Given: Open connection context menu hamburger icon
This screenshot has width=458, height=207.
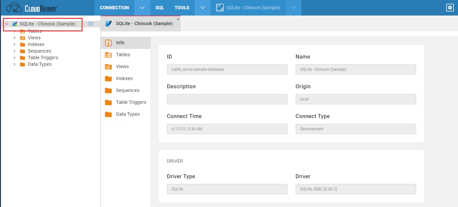Looking at the screenshot, I should click(91, 24).
